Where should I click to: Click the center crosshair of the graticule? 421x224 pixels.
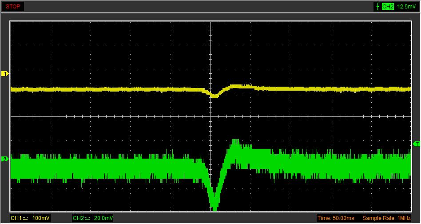pos(211,117)
